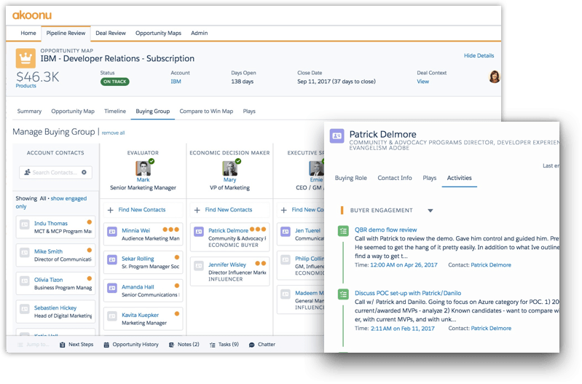Image resolution: width=582 pixels, height=384 pixels.
Task: Switch to the Timeline sub-tab
Action: click(115, 111)
